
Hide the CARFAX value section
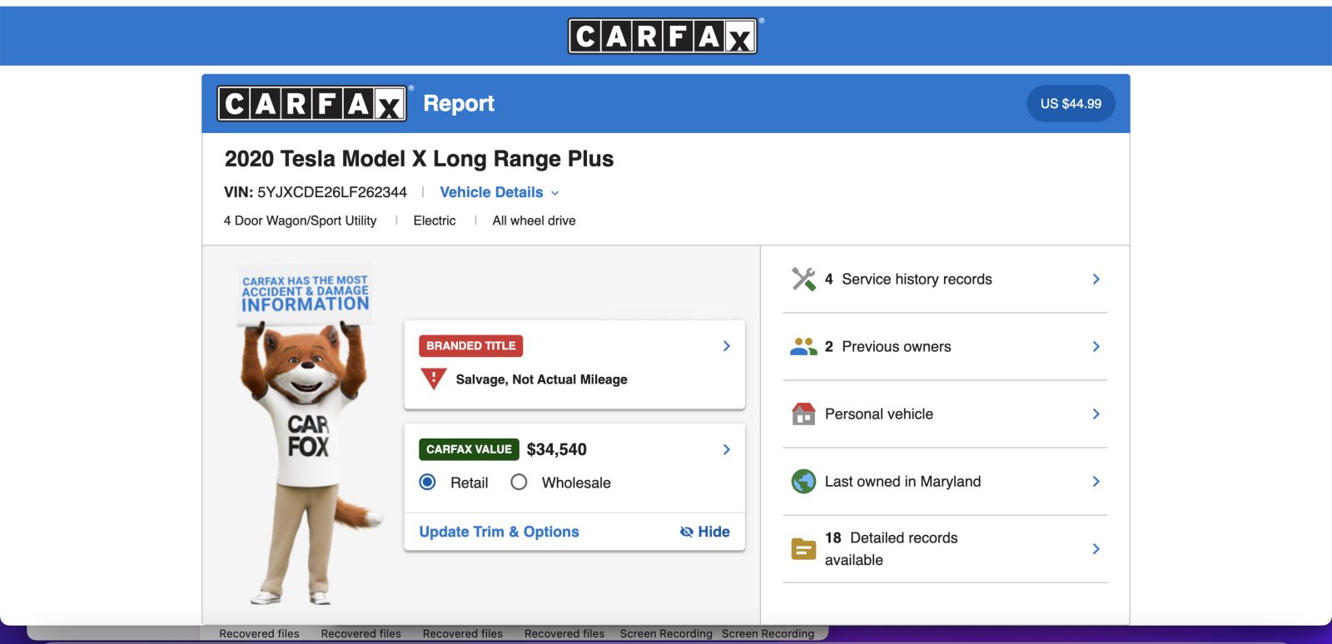(704, 532)
